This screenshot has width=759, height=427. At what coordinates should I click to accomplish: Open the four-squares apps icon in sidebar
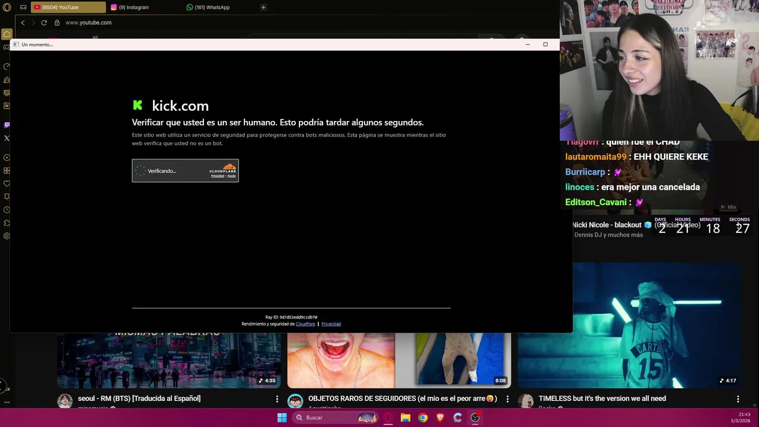coord(7,171)
